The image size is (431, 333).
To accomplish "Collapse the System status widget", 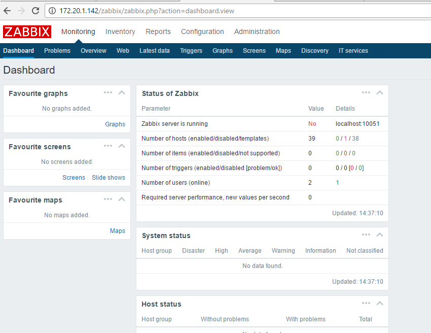I will coord(380,235).
